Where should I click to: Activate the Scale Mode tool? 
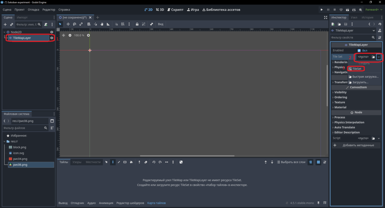pyautogui.click(x=81, y=24)
